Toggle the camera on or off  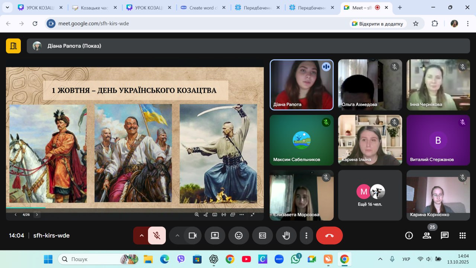[193, 236]
